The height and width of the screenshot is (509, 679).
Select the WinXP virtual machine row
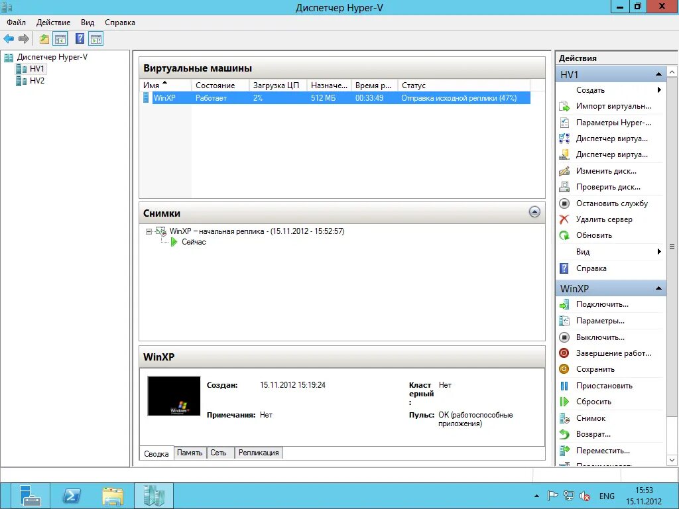click(336, 98)
